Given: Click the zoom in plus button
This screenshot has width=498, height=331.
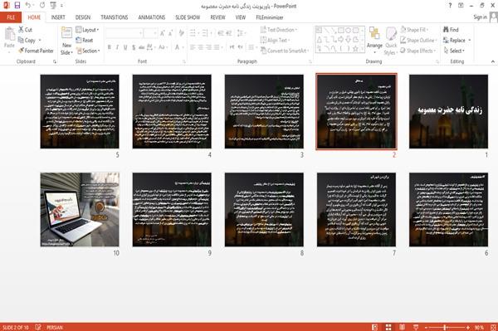Looking at the screenshot, I should (x=468, y=327).
